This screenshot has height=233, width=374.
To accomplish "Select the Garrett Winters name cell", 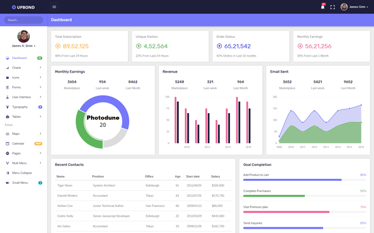I will pos(67,196).
